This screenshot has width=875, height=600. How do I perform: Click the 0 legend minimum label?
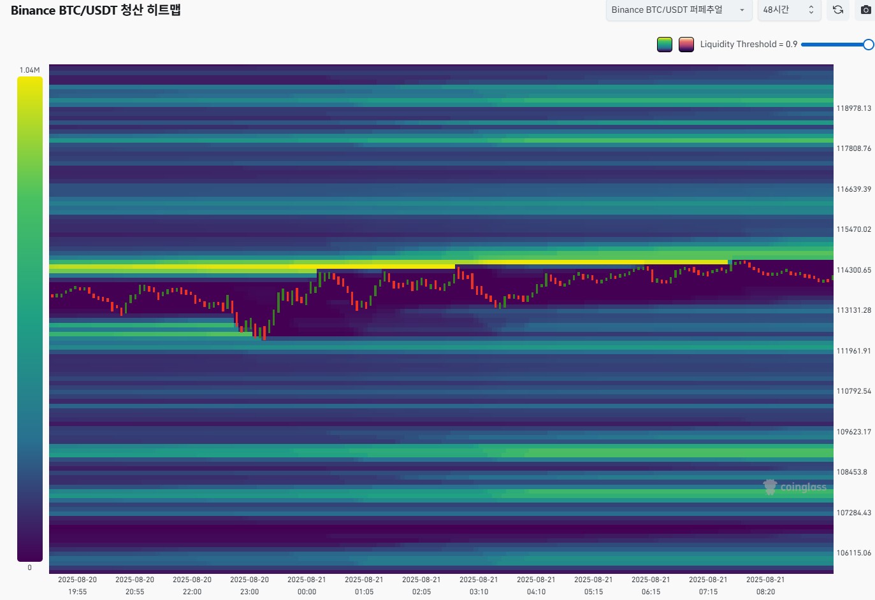(29, 568)
